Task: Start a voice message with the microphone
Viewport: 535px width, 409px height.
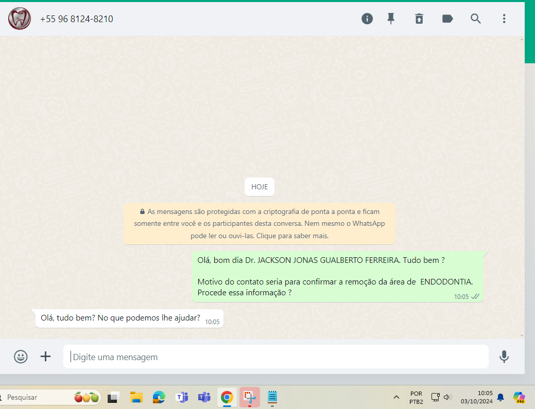Action: tap(504, 357)
